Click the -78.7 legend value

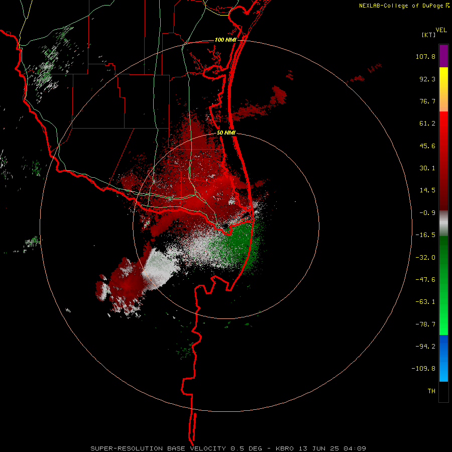tap(425, 324)
